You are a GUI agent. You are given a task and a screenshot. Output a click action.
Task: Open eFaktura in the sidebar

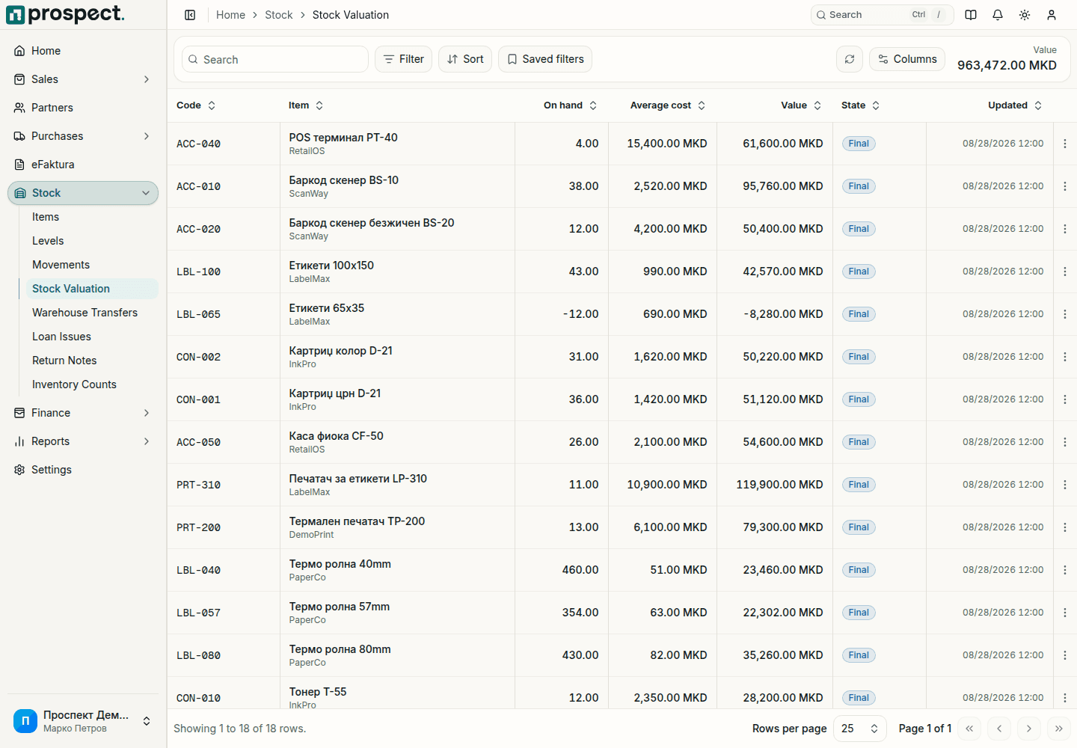pos(83,165)
